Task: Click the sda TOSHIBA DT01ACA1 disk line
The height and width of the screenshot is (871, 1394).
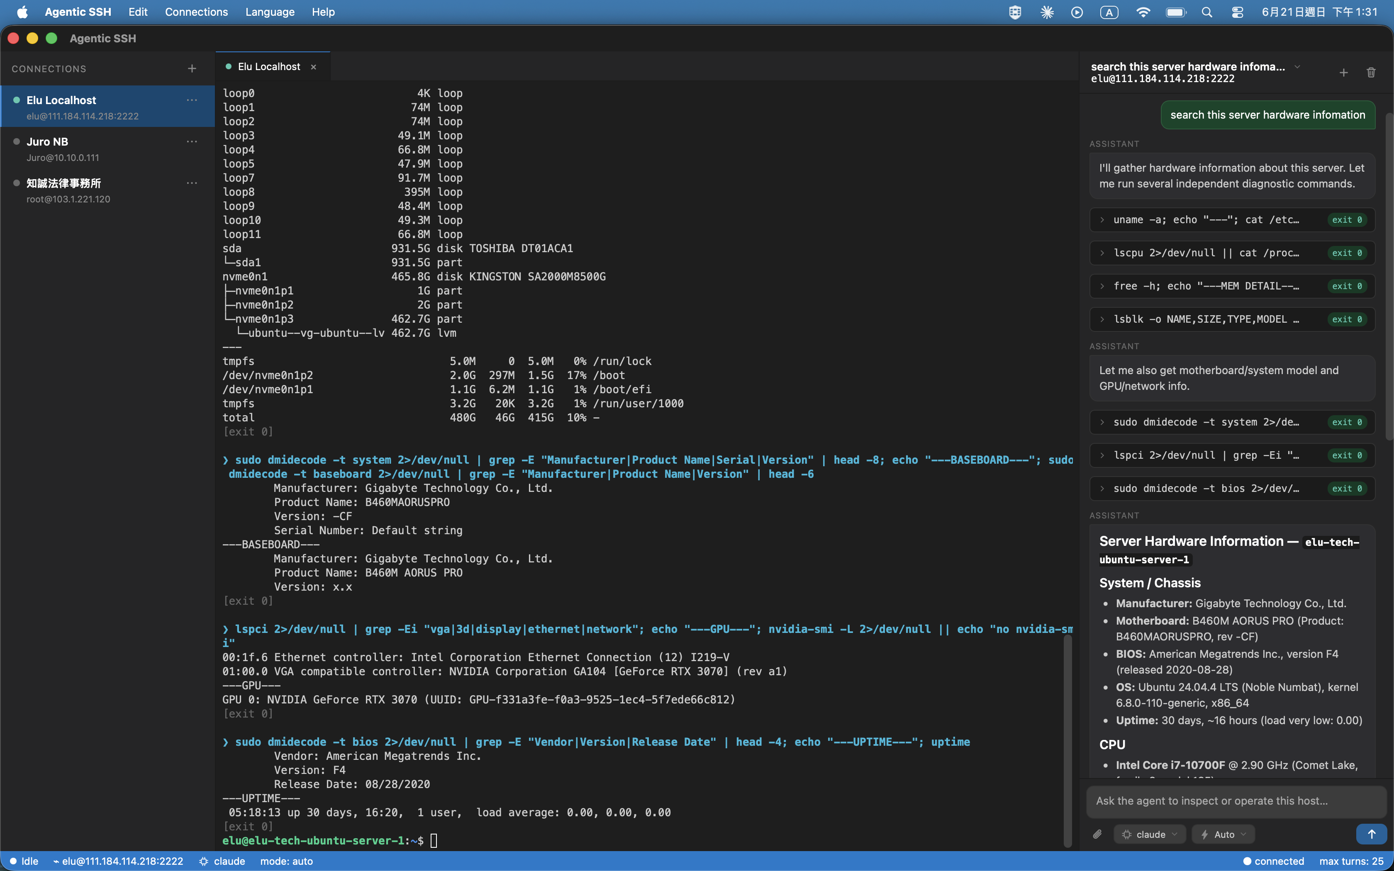Action: [397, 248]
